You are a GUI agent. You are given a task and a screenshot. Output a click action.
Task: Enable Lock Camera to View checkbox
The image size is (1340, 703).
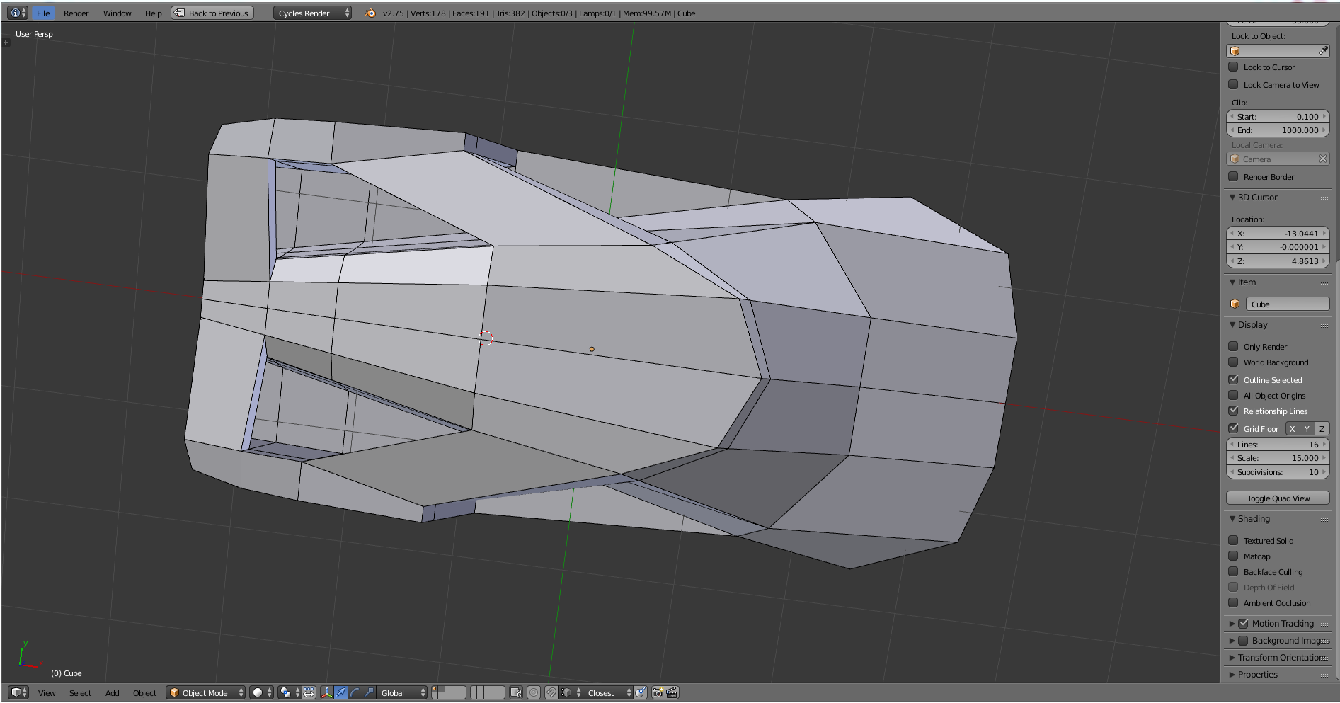[x=1233, y=84]
